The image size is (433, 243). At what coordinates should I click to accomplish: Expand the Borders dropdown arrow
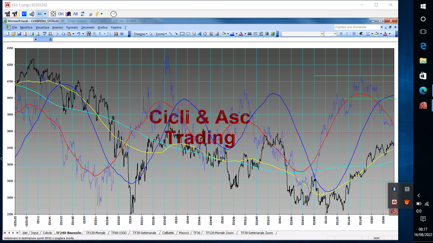(372, 34)
